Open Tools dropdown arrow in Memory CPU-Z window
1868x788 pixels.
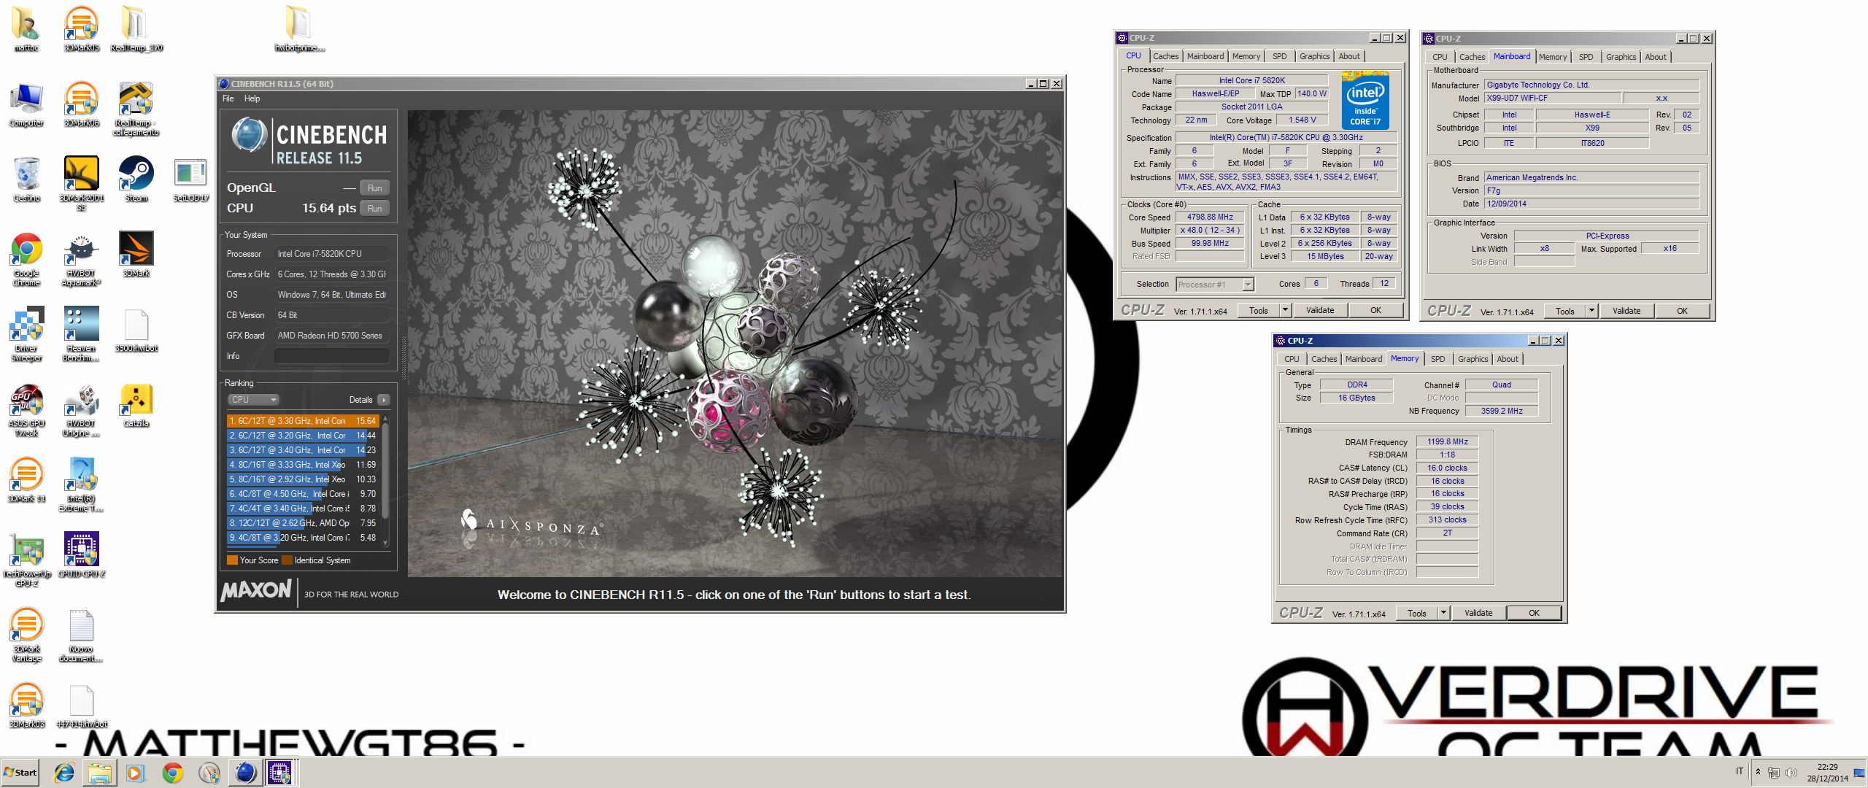1443,614
